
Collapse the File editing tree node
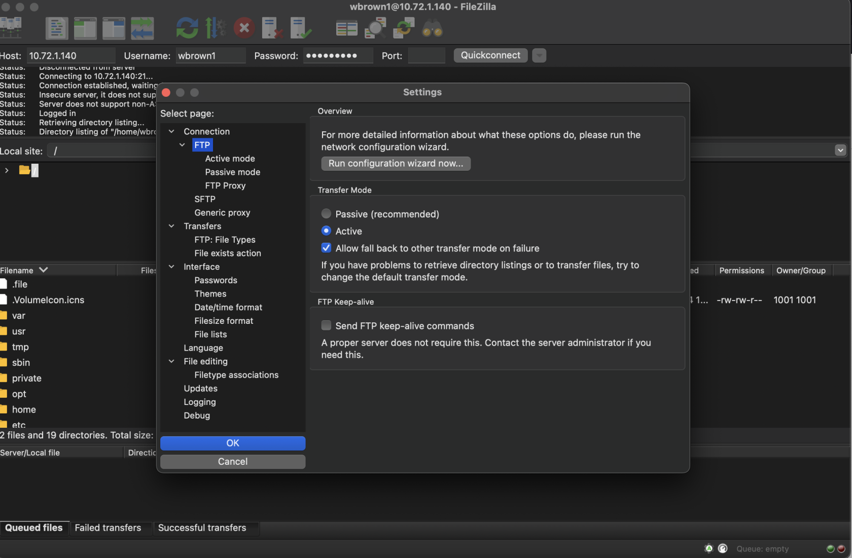point(171,361)
